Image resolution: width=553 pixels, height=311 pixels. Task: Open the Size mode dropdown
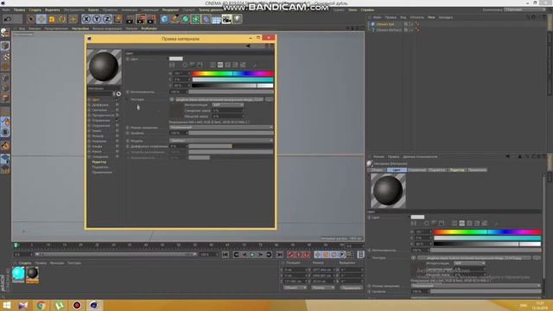[x=323, y=288]
